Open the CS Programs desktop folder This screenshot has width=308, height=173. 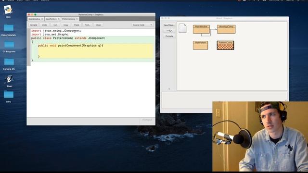(x=9, y=45)
